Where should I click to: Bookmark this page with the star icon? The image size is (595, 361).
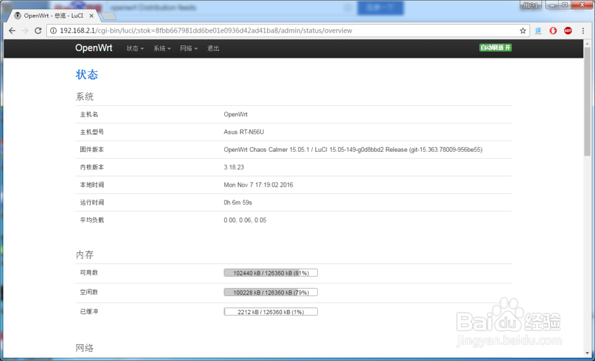[x=523, y=31]
